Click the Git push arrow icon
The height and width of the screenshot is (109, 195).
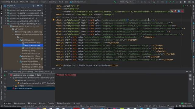(x=173, y=2)
